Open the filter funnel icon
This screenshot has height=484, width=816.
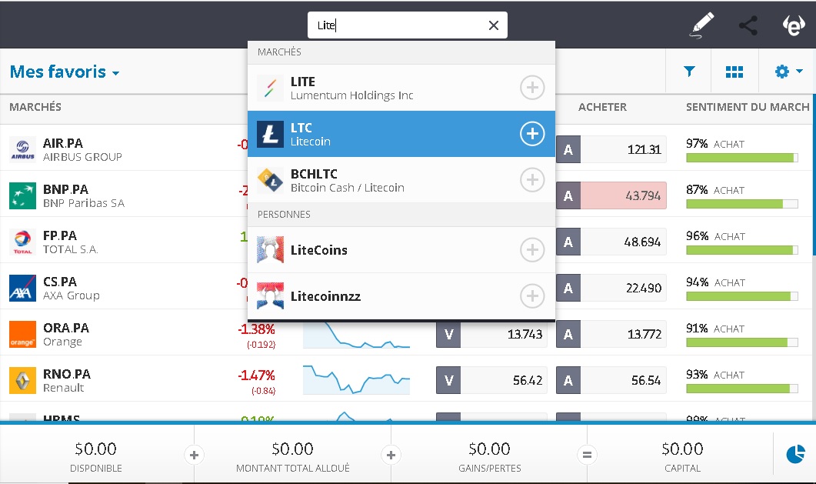689,72
